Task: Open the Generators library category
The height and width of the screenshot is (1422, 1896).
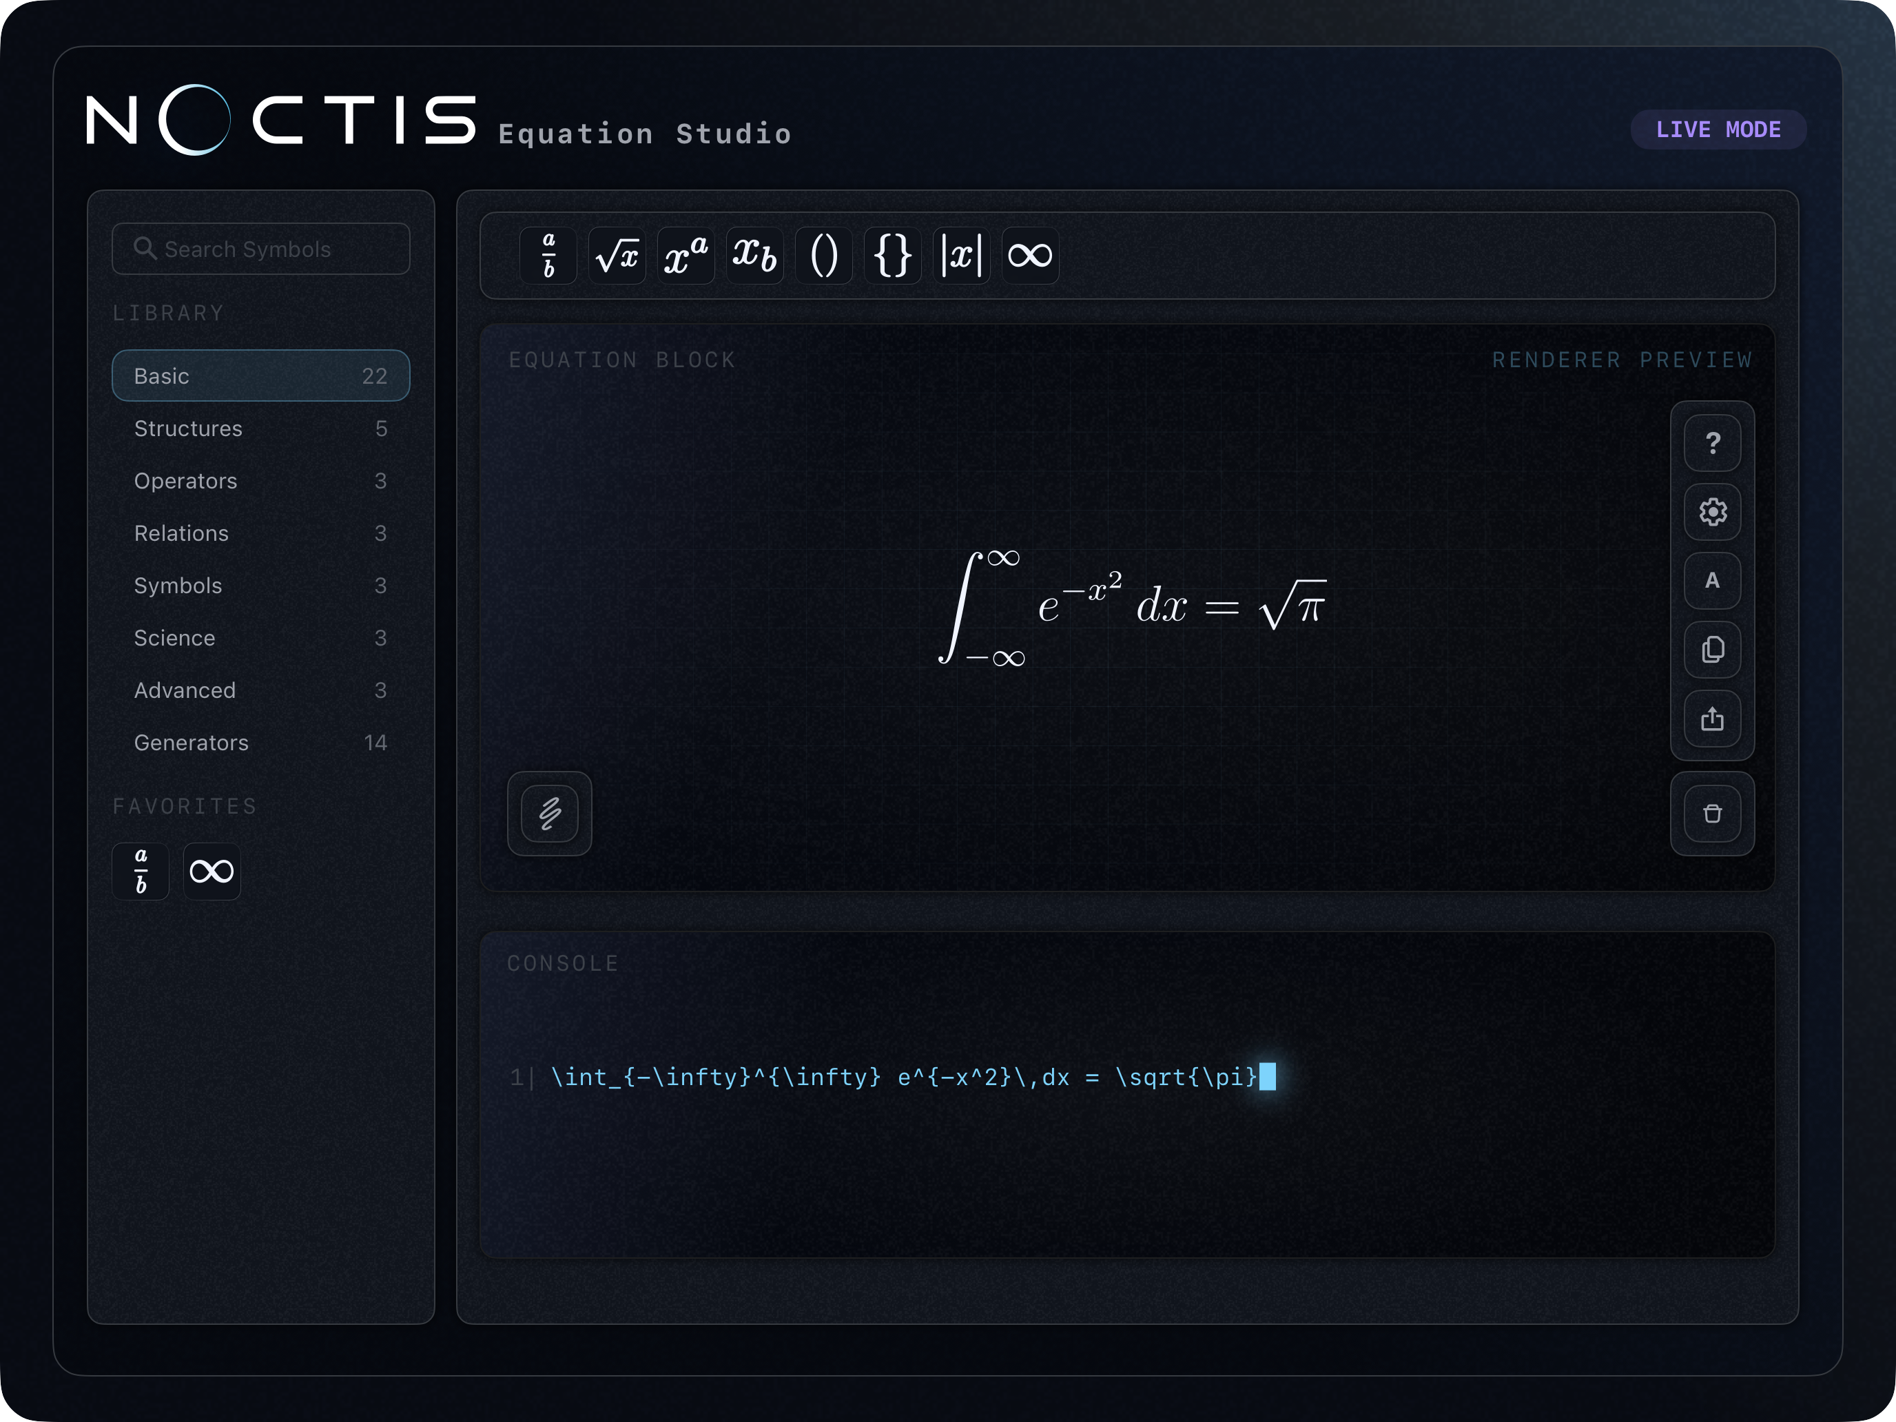Action: click(260, 742)
